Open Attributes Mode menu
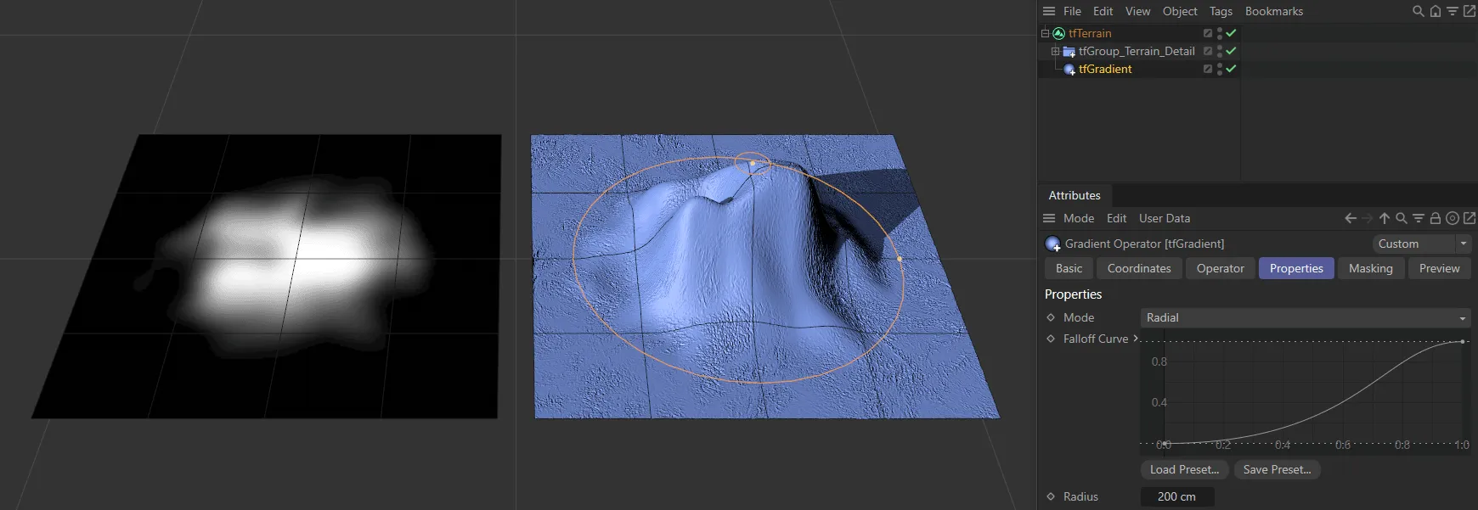Image resolution: width=1478 pixels, height=510 pixels. [1079, 218]
